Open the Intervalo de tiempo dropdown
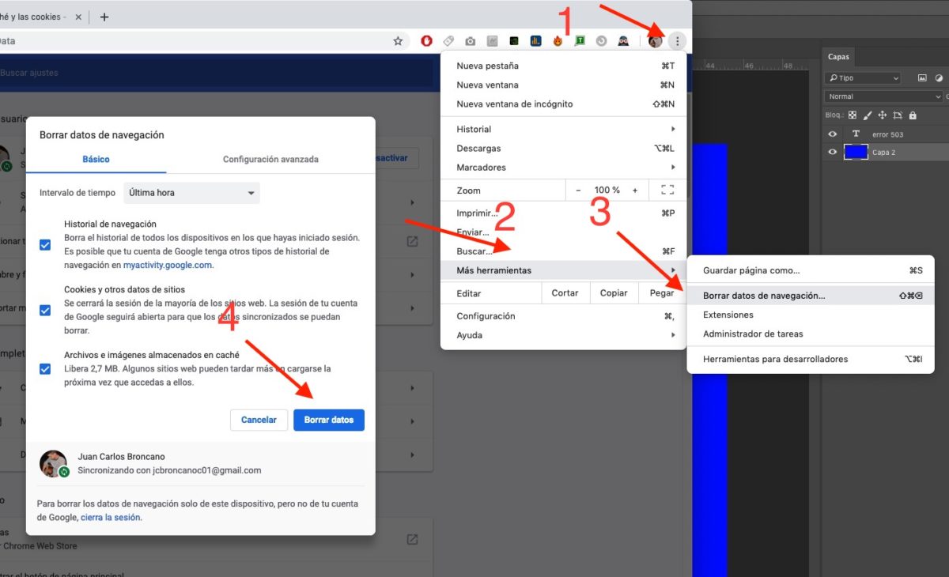 pyautogui.click(x=191, y=193)
